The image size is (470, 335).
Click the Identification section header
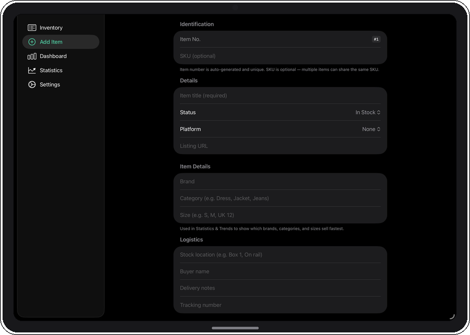click(196, 24)
